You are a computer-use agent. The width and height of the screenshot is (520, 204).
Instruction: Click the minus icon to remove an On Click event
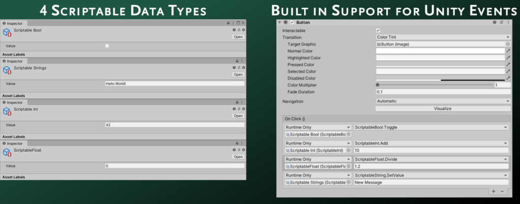(502, 191)
